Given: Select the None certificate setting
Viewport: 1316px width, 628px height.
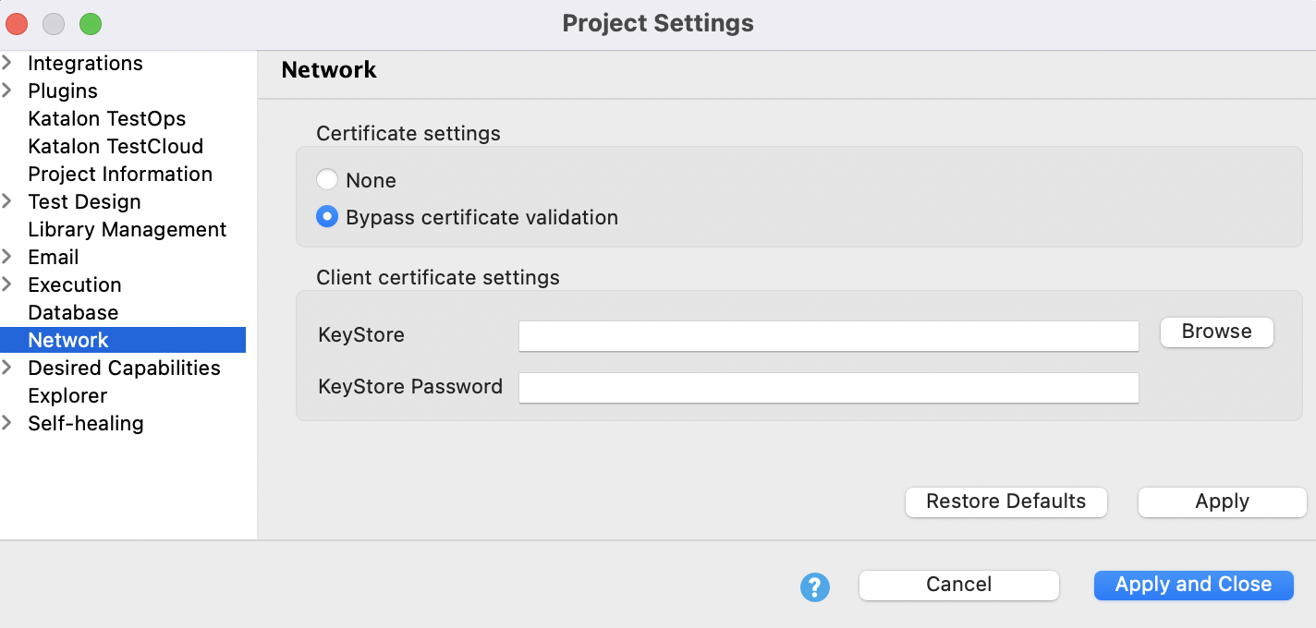Looking at the screenshot, I should click(x=327, y=179).
